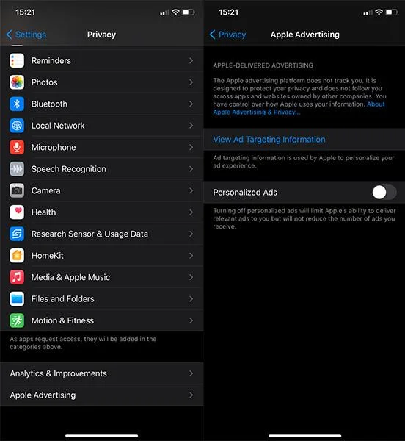
Task: Tap the Media & Apple Music note icon
Action: pos(17,277)
